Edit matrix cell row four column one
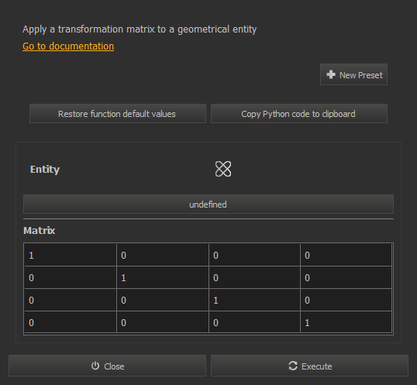This screenshot has width=417, height=385. pyautogui.click(x=71, y=322)
